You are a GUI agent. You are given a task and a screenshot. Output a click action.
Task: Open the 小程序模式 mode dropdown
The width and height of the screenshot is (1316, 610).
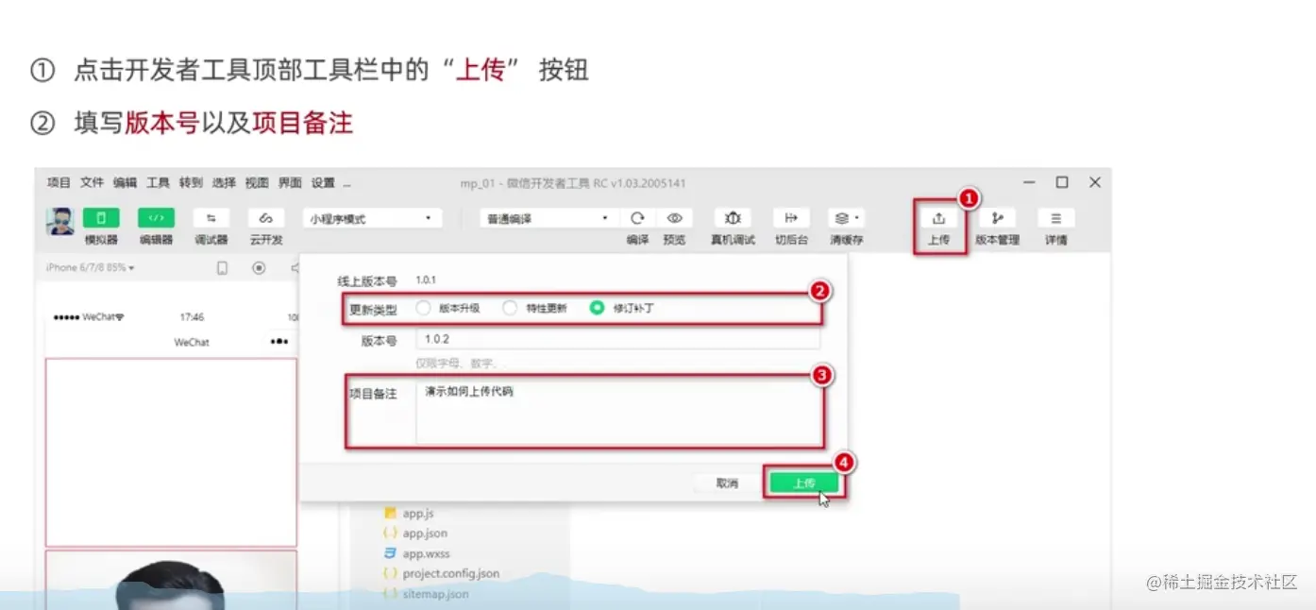(372, 218)
